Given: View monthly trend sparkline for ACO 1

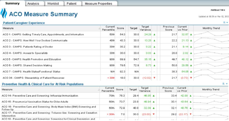Looking at the screenshot, I should pos(211,34).
